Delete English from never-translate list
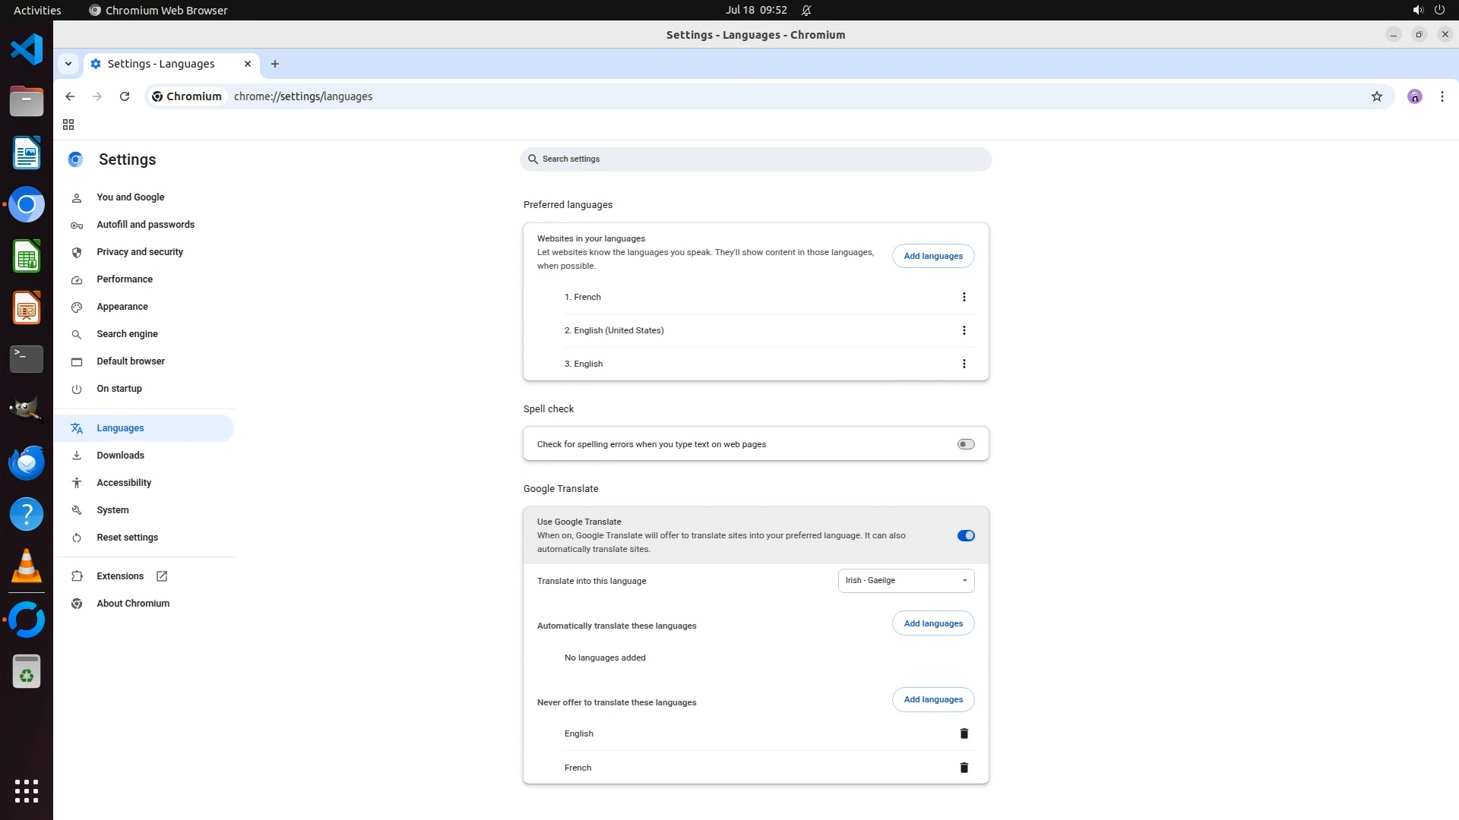The image size is (1459, 820). [x=964, y=733]
